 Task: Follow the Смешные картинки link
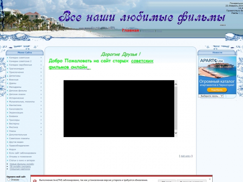coord(20,169)
